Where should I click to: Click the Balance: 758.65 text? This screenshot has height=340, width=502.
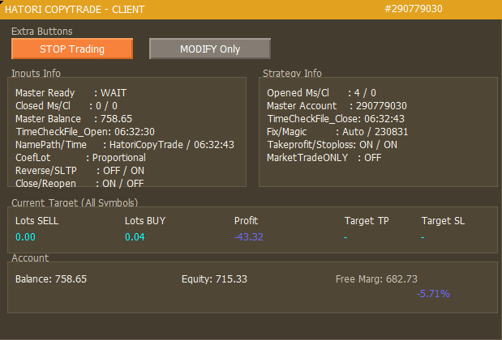pos(51,279)
